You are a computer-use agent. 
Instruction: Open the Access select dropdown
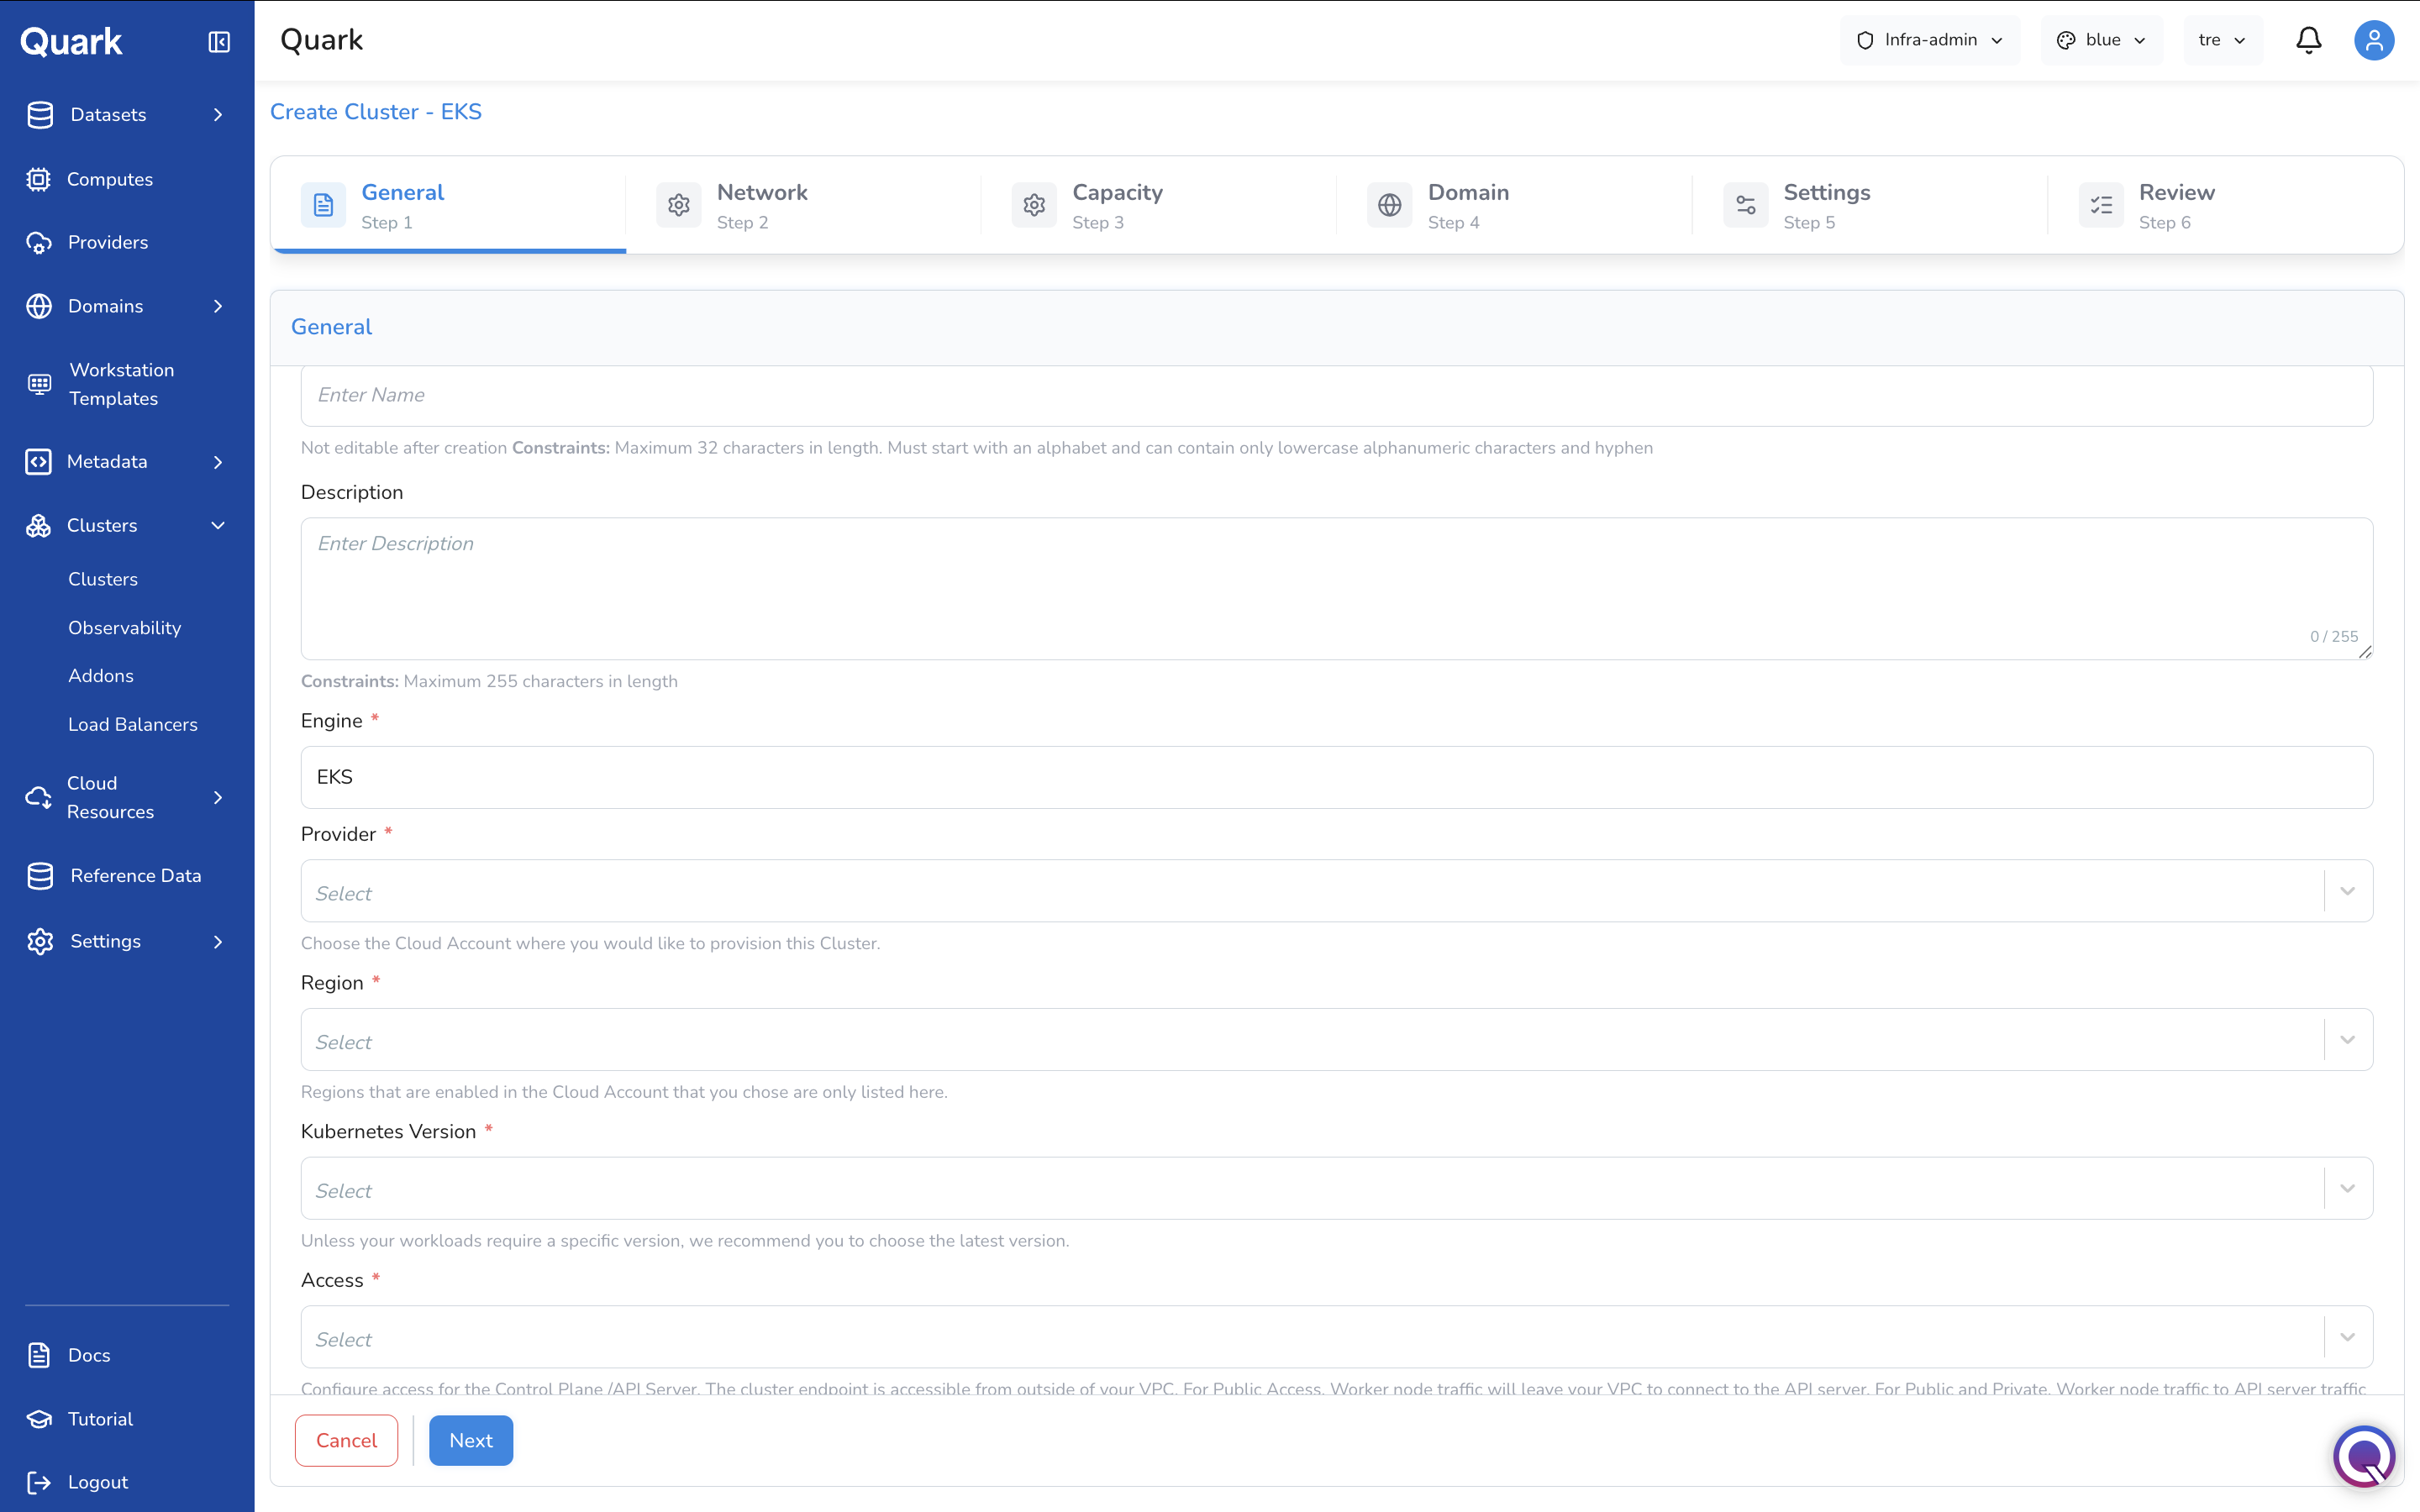1337,1337
